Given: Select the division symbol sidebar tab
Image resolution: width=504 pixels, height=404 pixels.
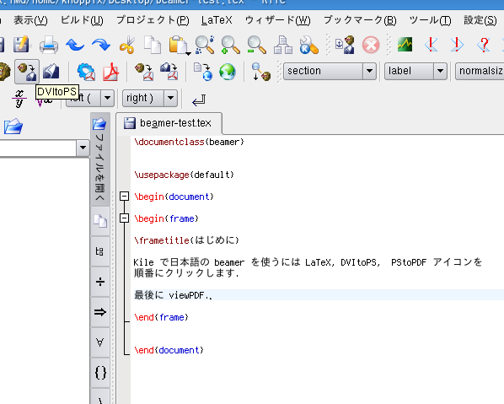Looking at the screenshot, I should (100, 282).
